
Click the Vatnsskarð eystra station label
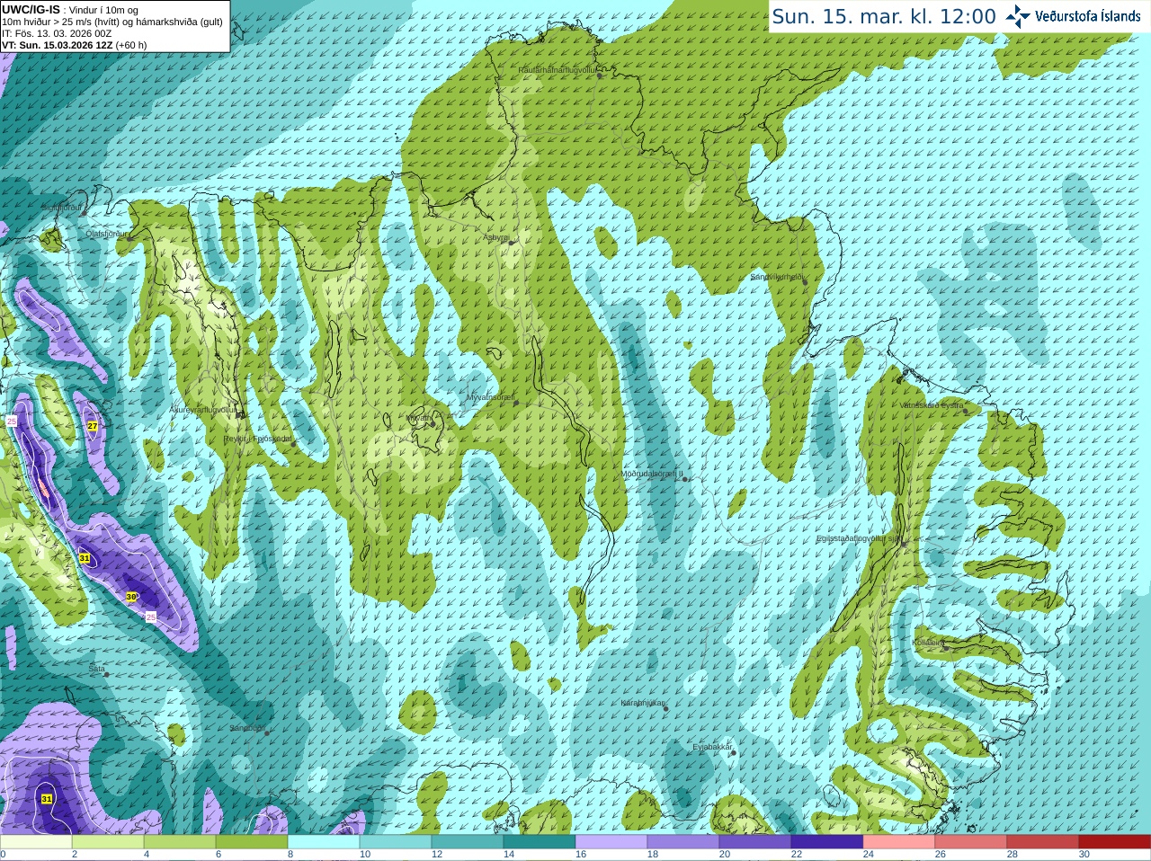click(x=932, y=405)
